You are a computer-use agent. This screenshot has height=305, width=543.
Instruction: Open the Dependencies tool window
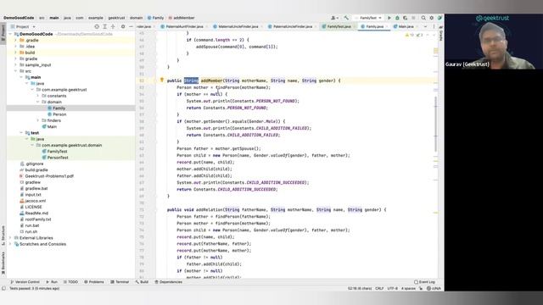(168, 282)
